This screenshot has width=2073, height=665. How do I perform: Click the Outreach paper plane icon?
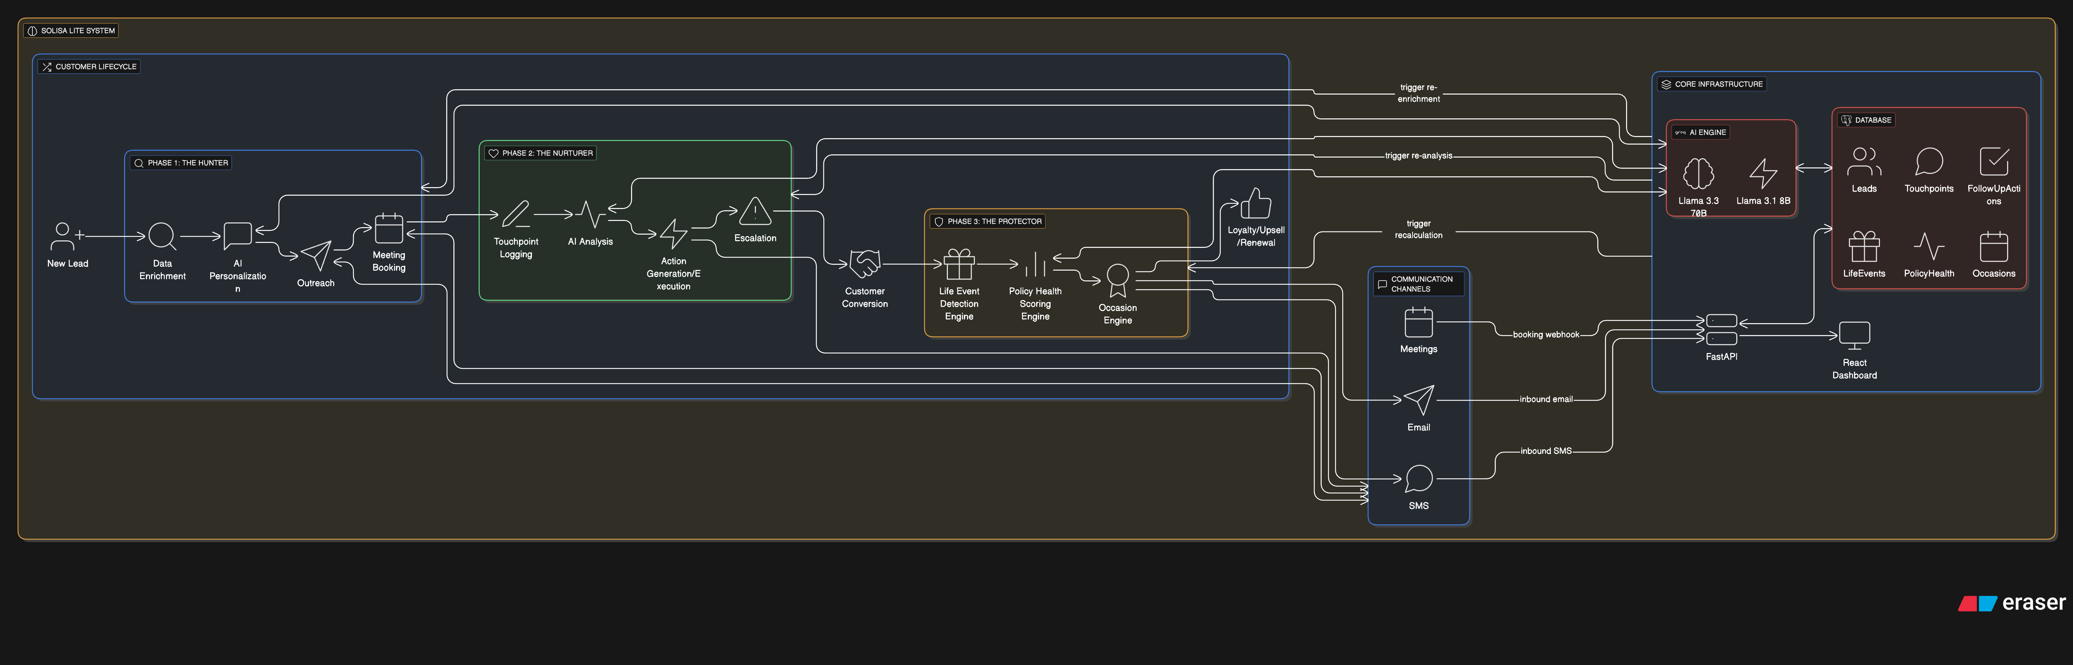pyautogui.click(x=315, y=256)
